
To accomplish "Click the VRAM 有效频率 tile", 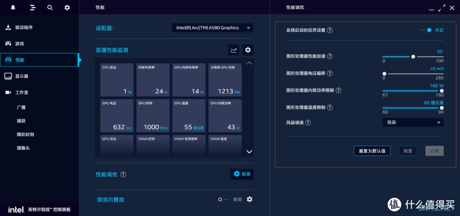I will pos(189,145).
